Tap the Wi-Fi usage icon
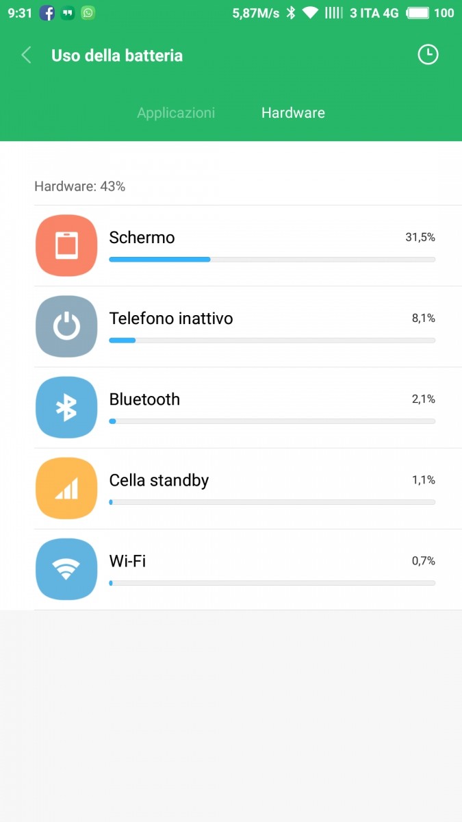 pos(66,569)
